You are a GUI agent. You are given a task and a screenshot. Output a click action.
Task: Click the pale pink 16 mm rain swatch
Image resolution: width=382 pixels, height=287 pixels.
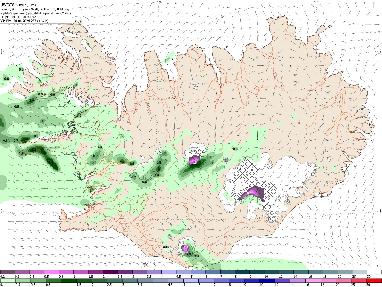(313, 280)
